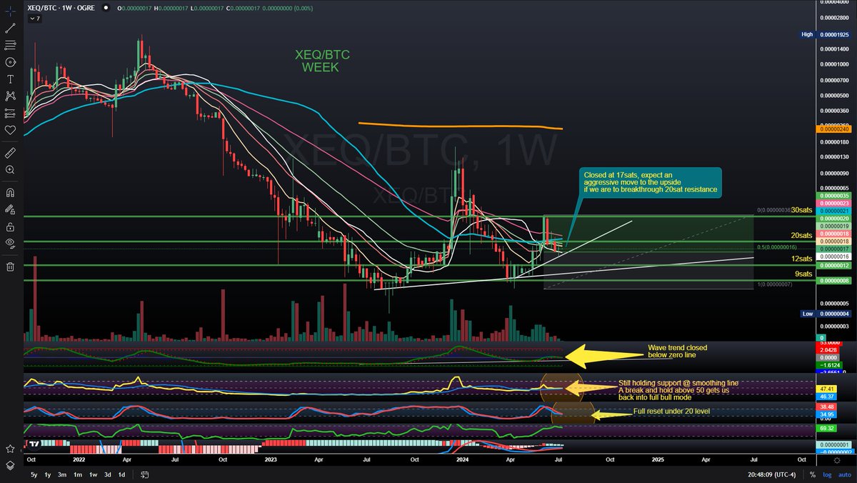The image size is (857, 483).
Task: Set date range to 1m
Action: tap(78, 475)
